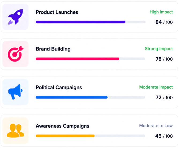This screenshot has width=179, height=148.
Task: Click the yellow Awareness Campaigns progress bar
Action: 90,136
